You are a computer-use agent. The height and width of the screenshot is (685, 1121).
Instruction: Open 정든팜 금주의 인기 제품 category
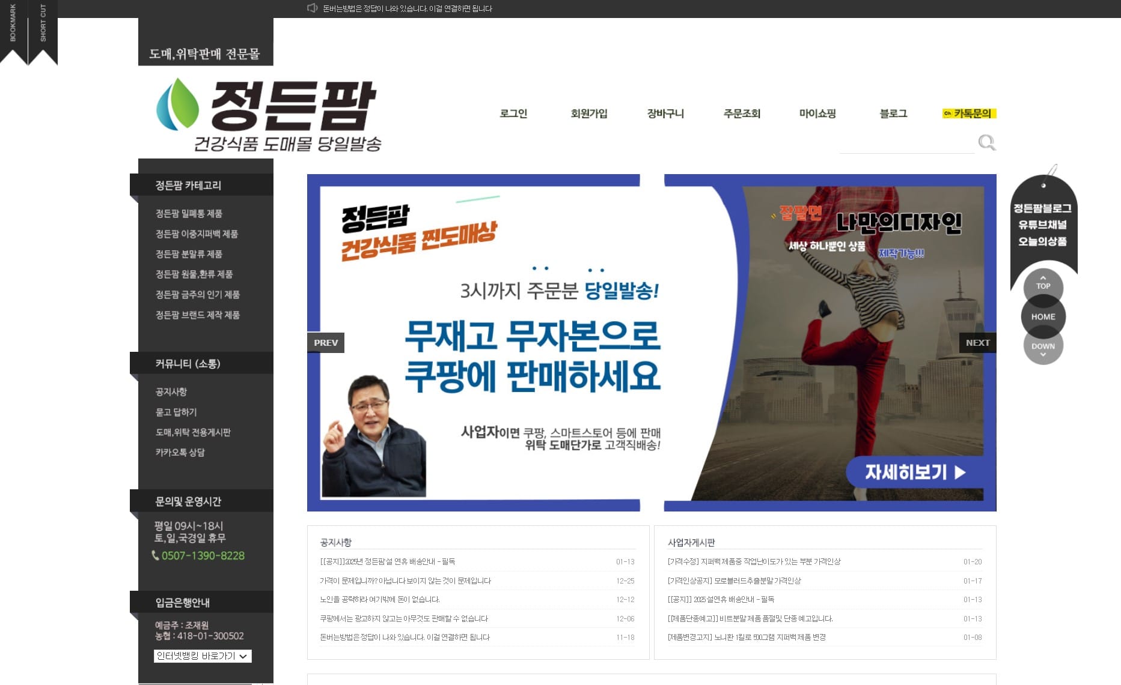tap(197, 295)
